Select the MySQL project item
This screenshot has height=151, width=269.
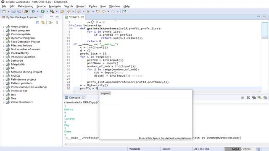tap(16, 75)
